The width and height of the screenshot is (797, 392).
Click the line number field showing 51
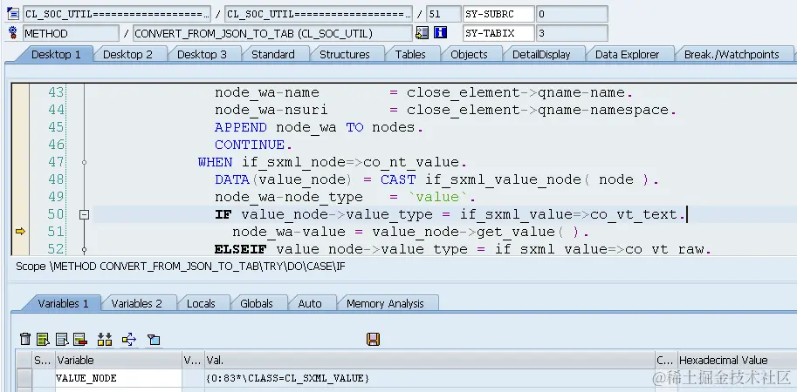[x=443, y=14]
